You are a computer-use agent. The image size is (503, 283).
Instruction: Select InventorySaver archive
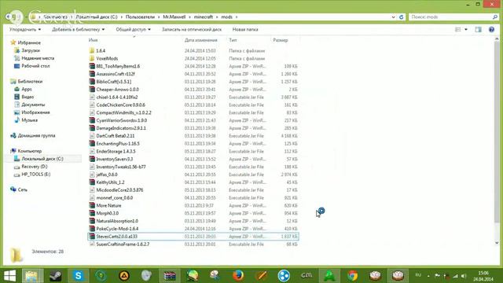pos(114,159)
